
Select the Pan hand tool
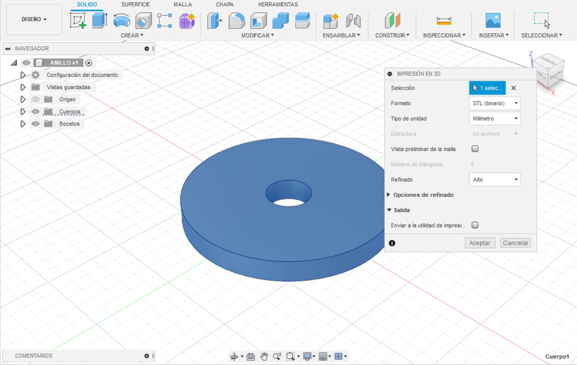click(x=264, y=356)
